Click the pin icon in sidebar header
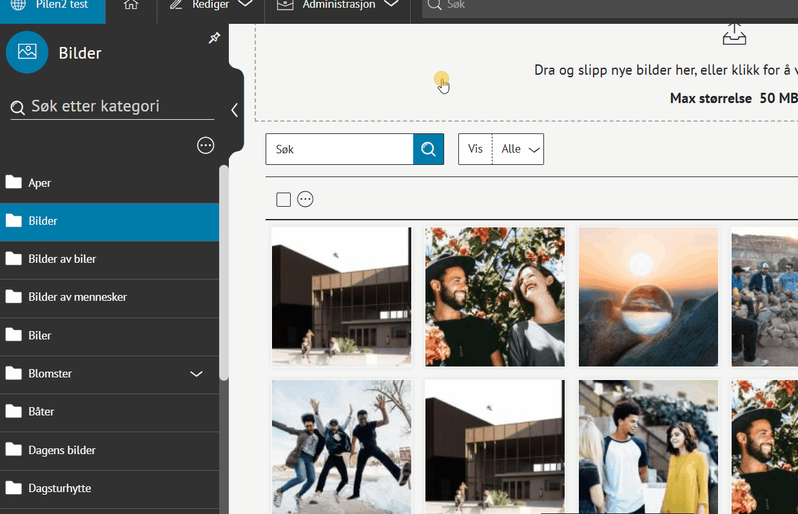The width and height of the screenshot is (798, 514). coord(215,39)
